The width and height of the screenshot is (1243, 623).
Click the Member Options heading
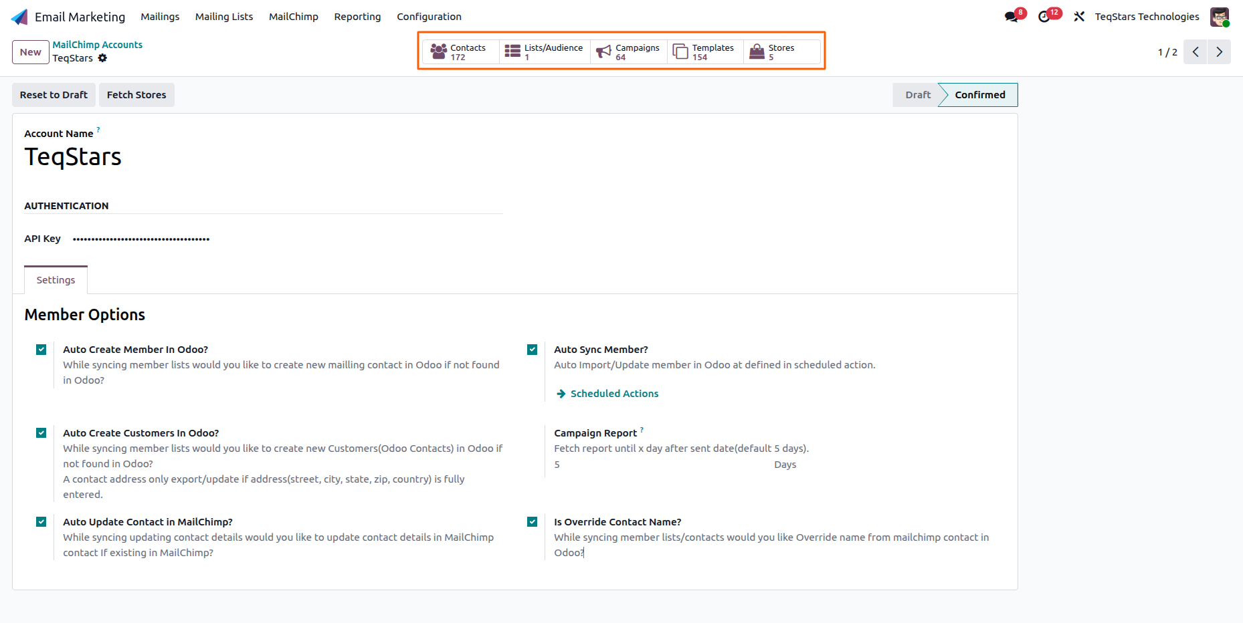click(x=85, y=315)
